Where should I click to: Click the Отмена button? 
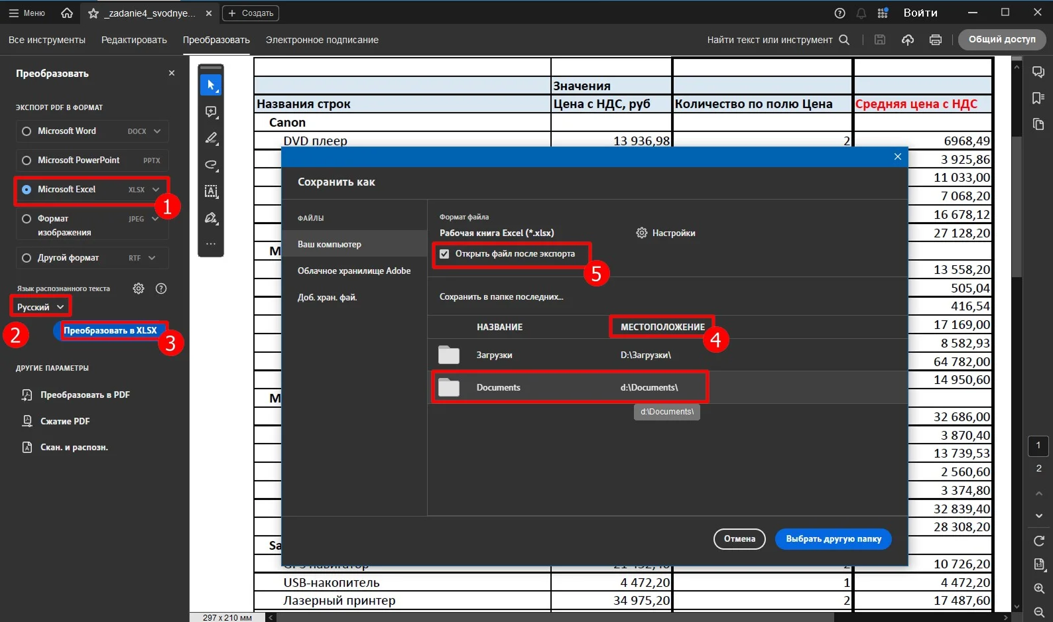point(739,539)
